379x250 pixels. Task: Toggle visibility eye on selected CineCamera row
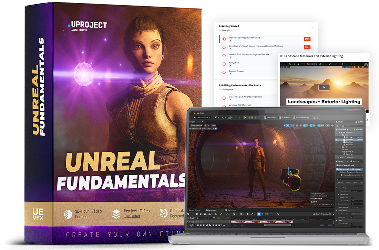pyautogui.click(x=336, y=140)
